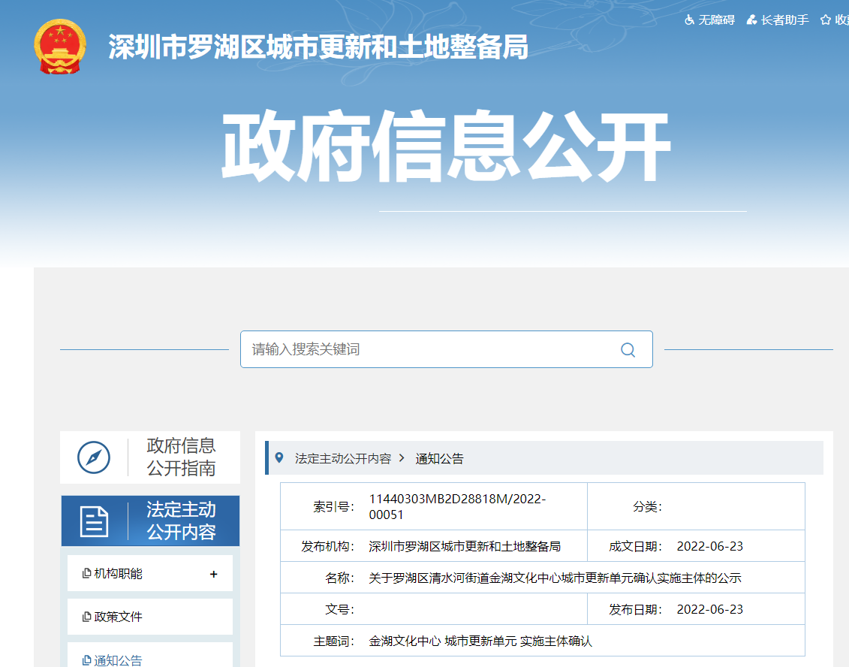Open the 政策文件 sidebar item

(x=118, y=617)
